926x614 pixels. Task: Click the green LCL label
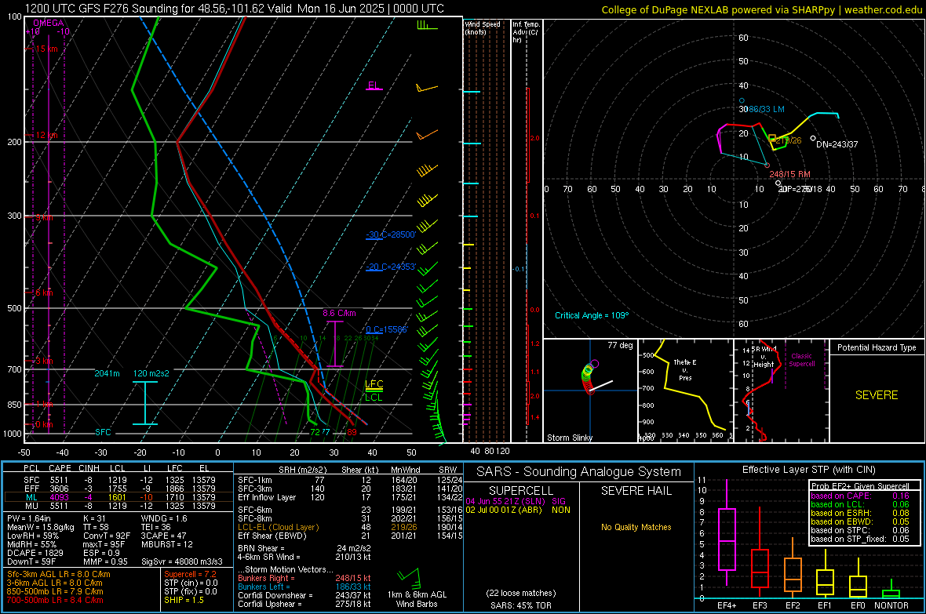[x=374, y=398]
